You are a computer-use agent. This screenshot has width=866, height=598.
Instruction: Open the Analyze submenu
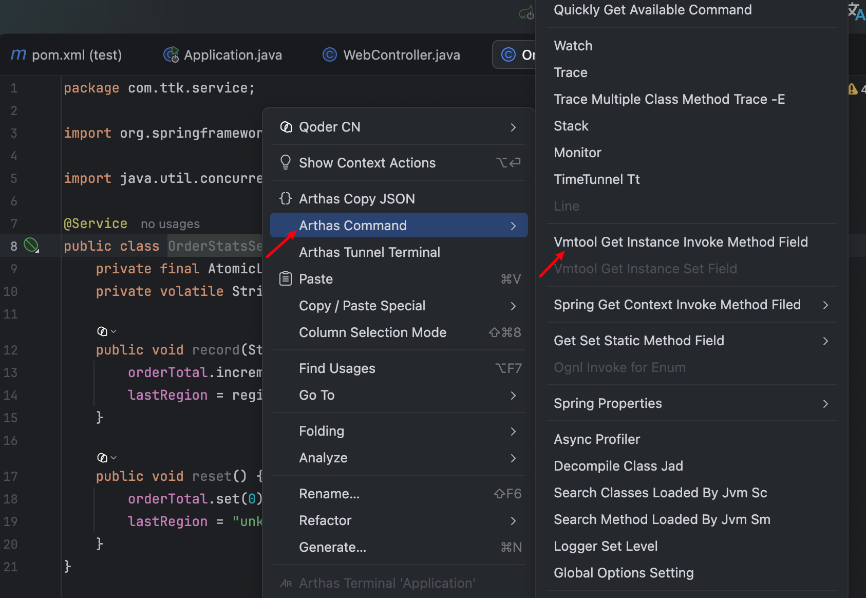[x=399, y=458]
